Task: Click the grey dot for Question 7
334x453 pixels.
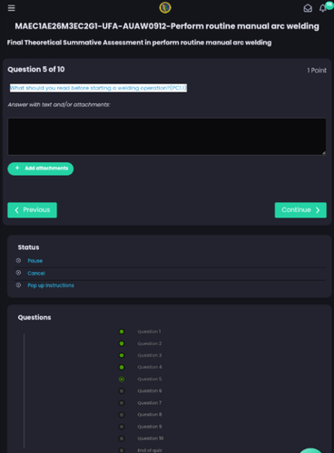Action: point(122,403)
